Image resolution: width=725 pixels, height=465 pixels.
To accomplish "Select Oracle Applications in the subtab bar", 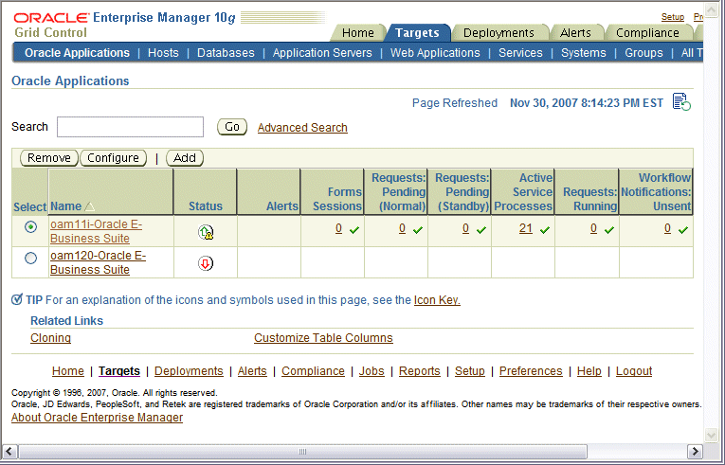I will (77, 53).
